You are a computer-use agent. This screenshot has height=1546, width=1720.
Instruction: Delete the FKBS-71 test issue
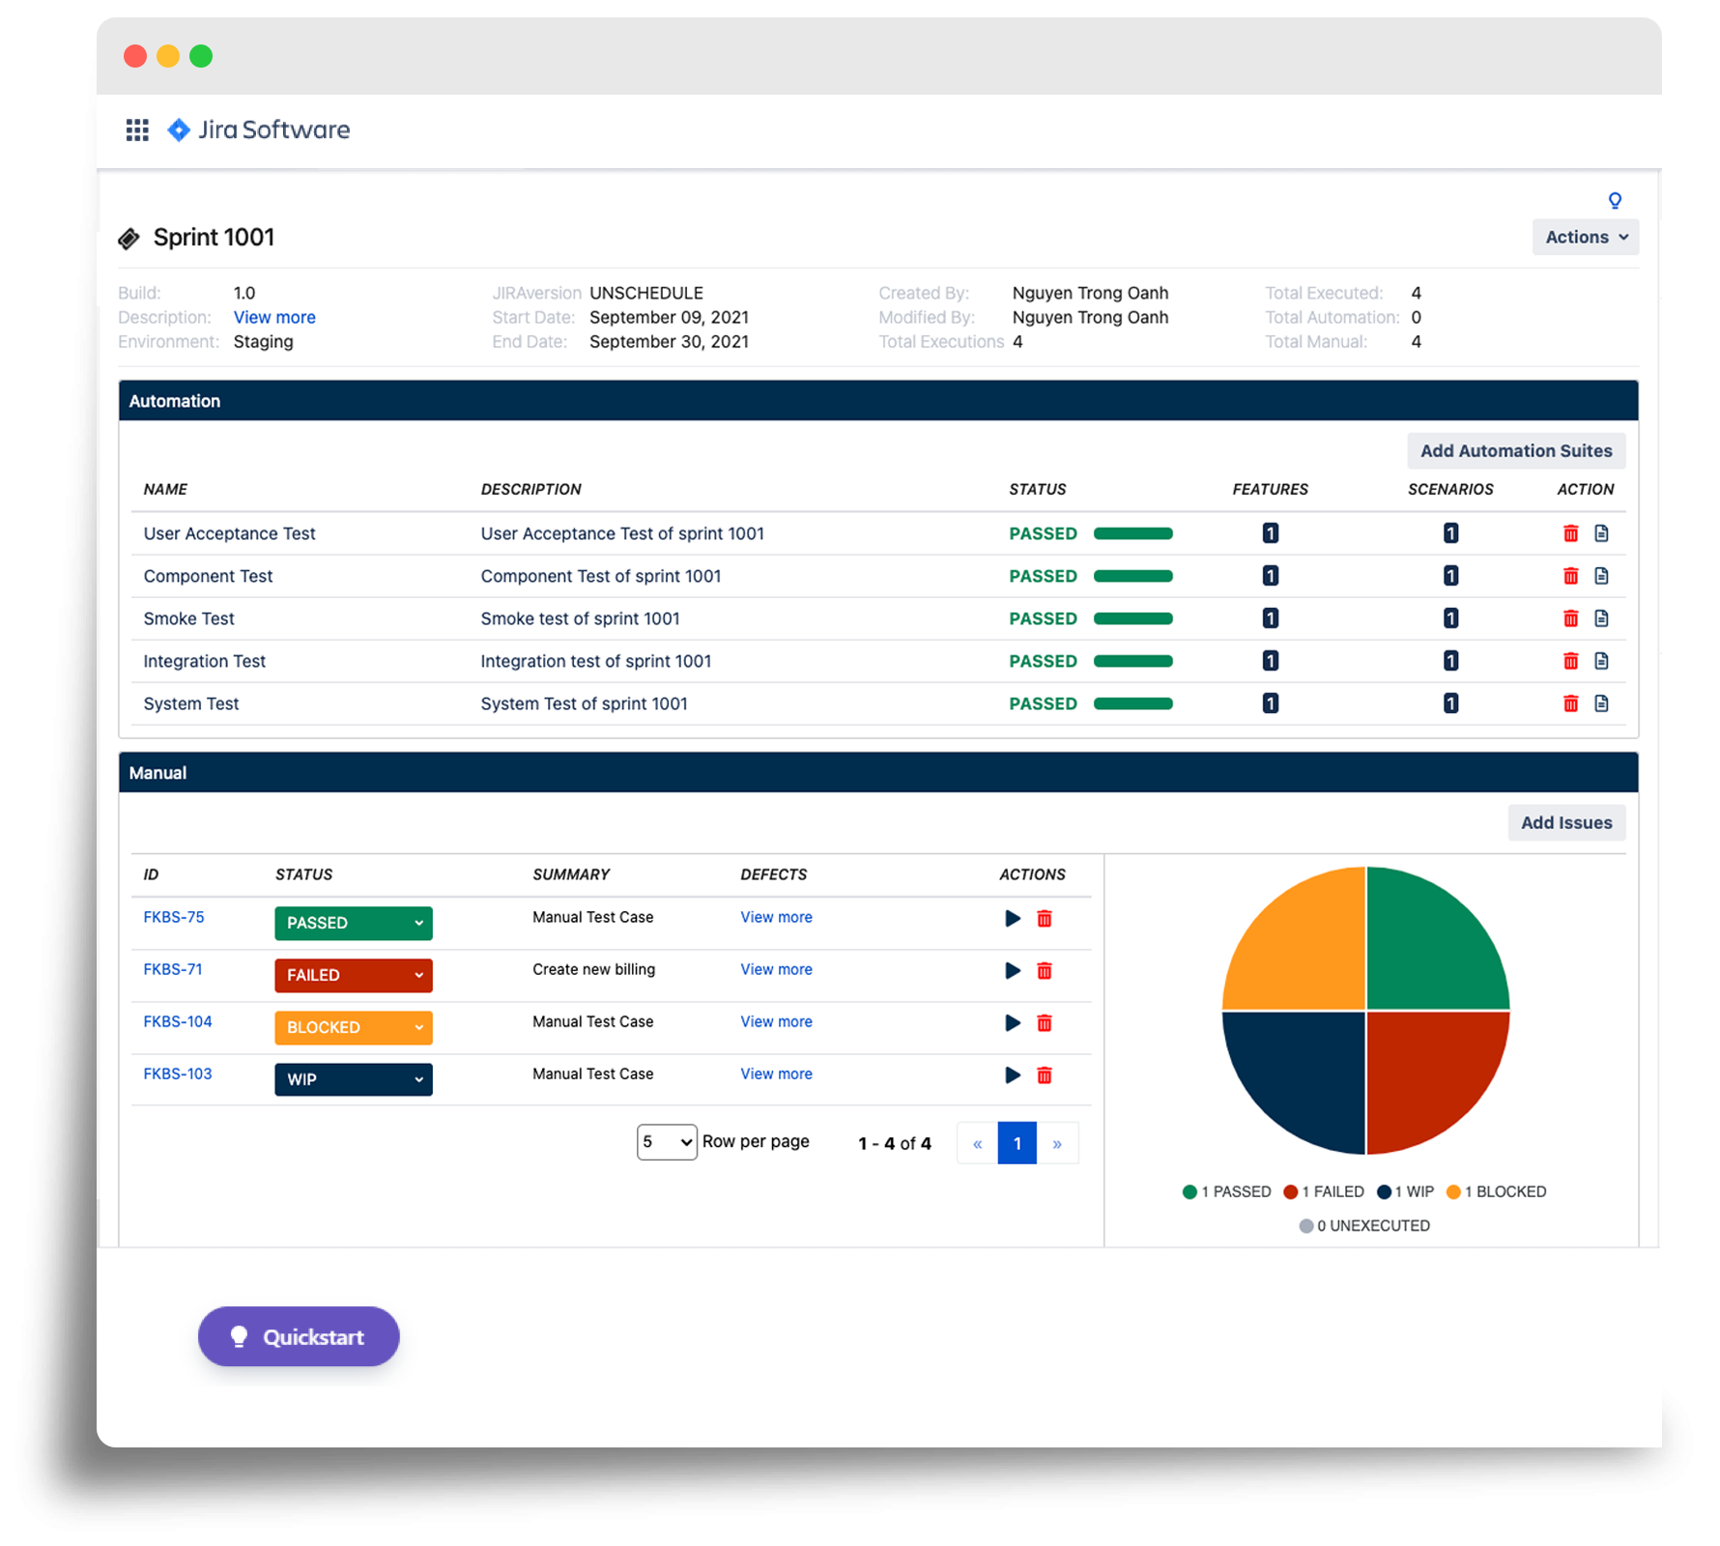1044,971
